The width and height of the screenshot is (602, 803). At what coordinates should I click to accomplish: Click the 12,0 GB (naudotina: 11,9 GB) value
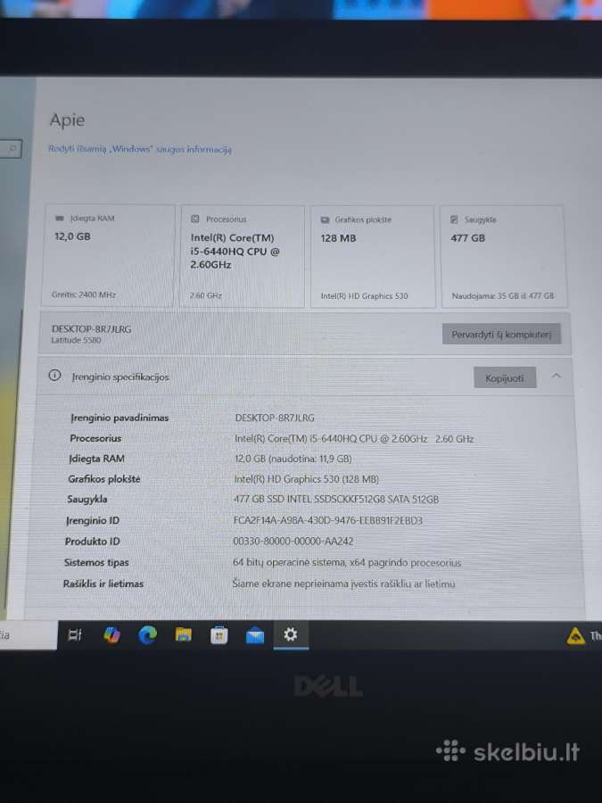(293, 459)
